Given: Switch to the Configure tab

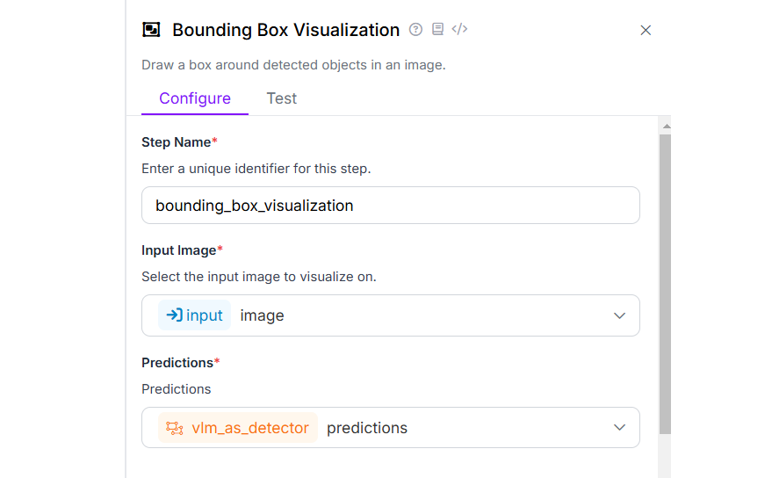Looking at the screenshot, I should (x=195, y=98).
